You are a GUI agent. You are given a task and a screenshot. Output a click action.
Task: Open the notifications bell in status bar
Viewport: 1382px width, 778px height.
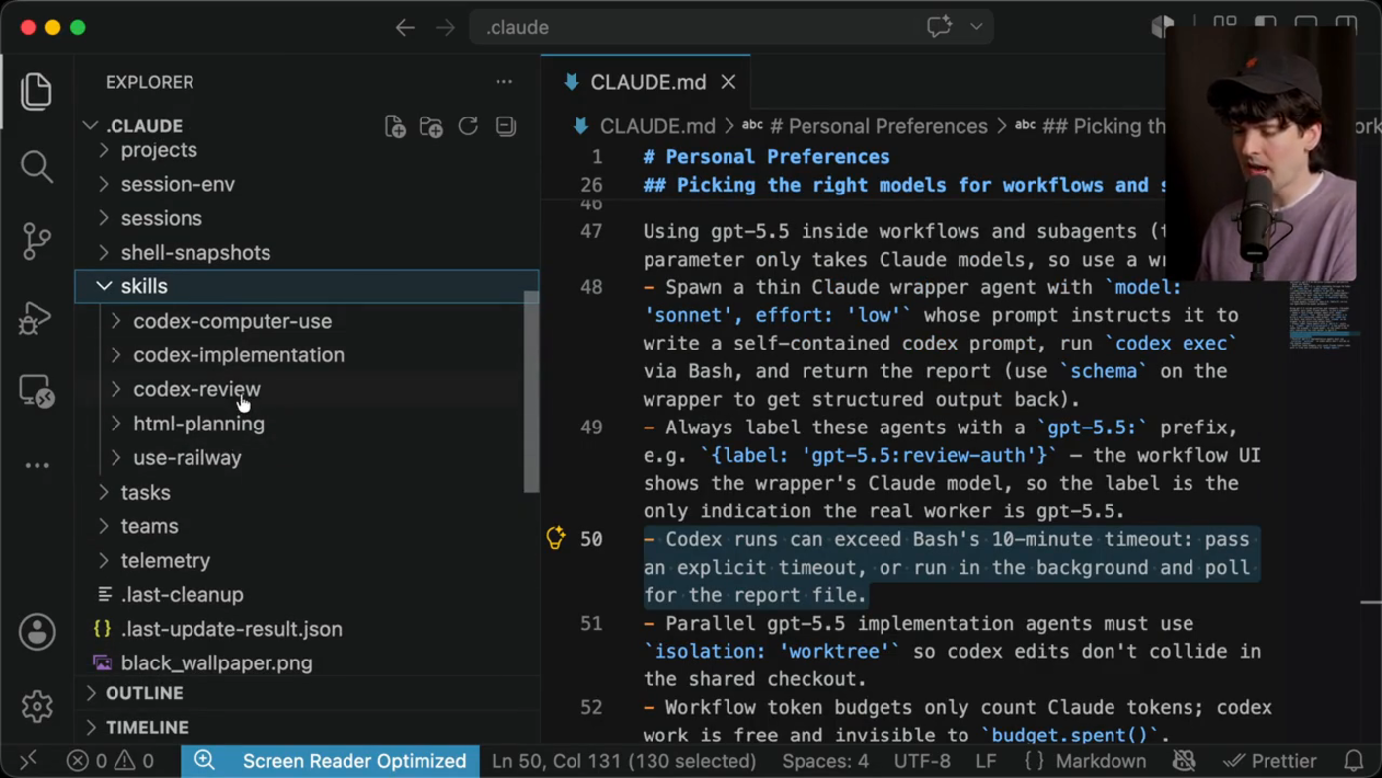click(1354, 761)
